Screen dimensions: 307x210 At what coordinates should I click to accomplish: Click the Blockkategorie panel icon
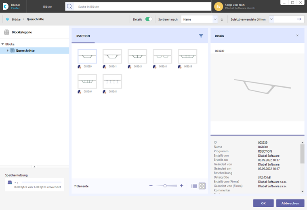[6, 32]
